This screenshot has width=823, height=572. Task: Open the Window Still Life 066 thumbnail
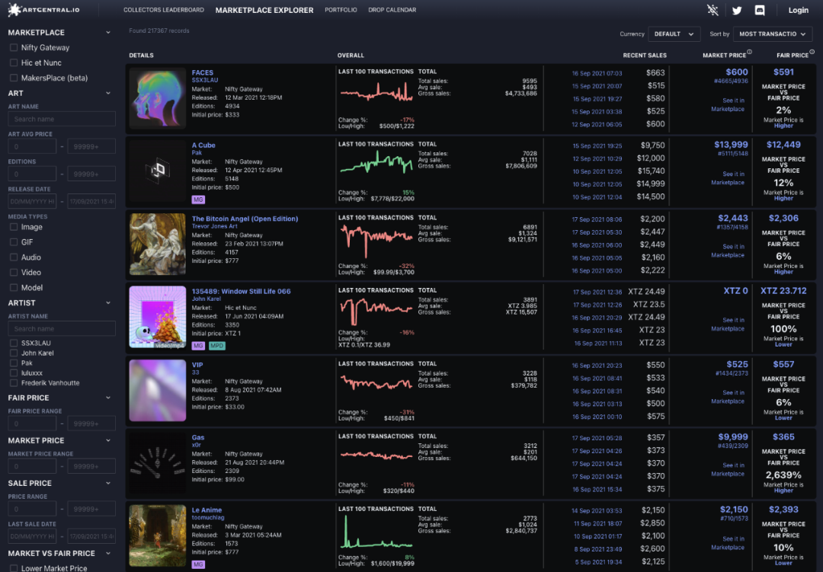[x=158, y=316]
